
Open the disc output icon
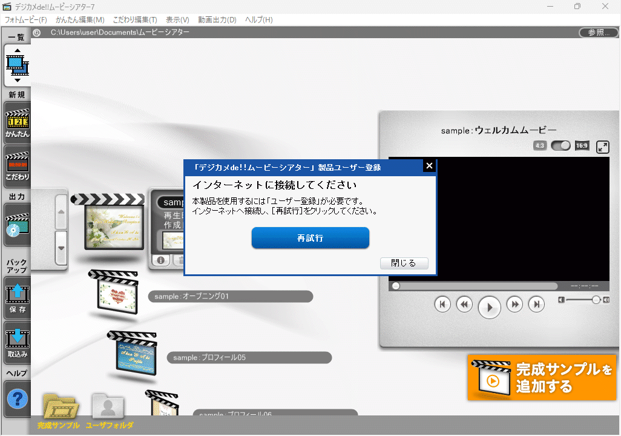pos(18,225)
